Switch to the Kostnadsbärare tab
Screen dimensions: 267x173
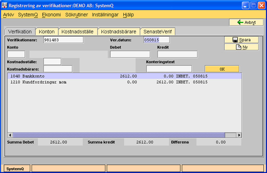point(119,32)
